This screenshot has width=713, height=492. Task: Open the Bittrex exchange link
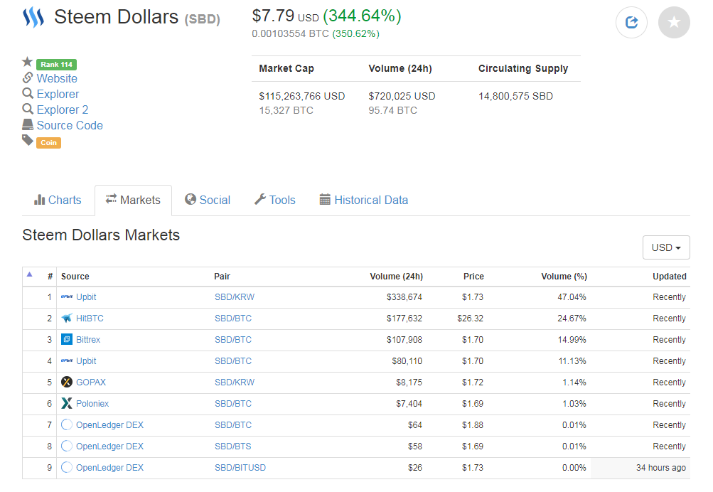88,340
